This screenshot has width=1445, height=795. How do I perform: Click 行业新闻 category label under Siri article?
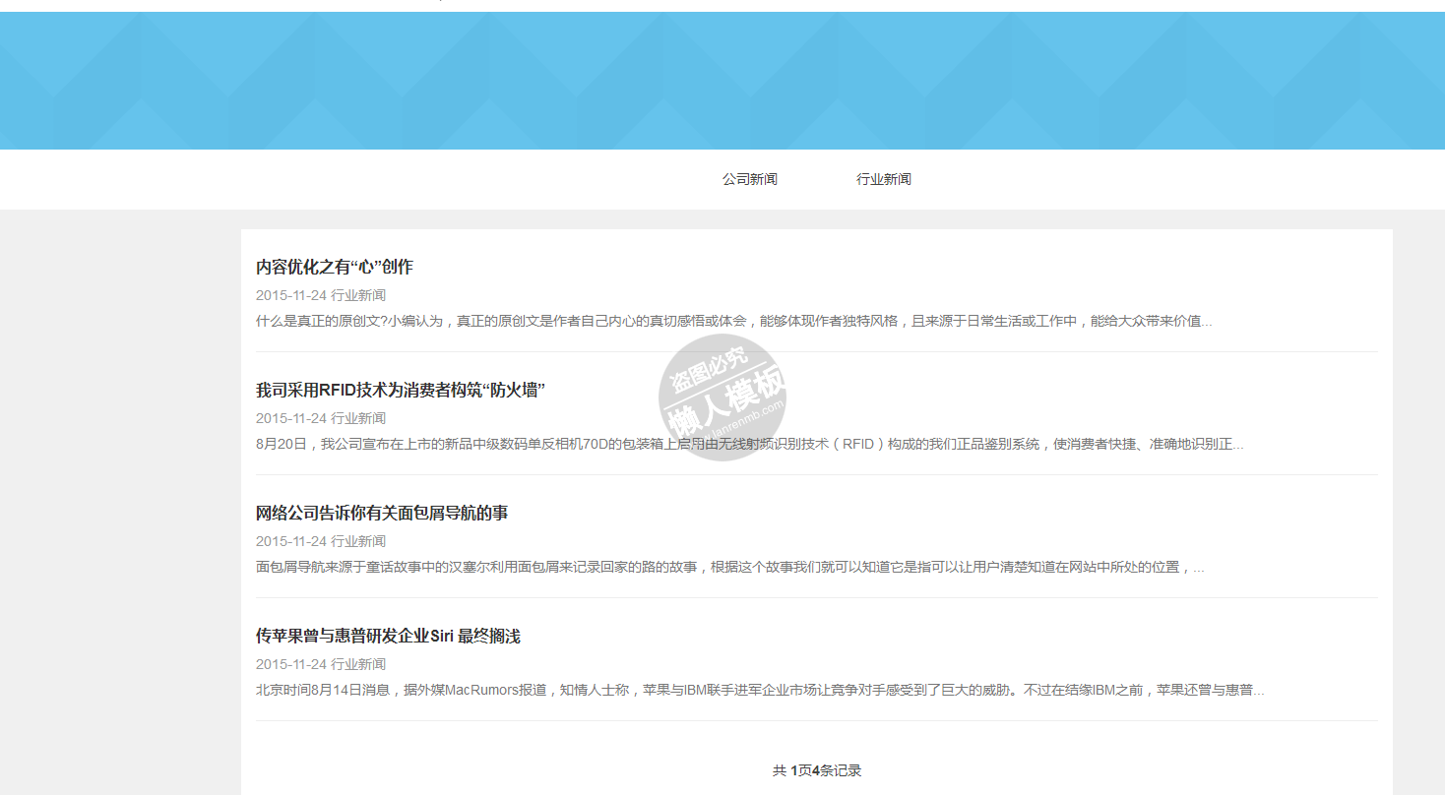[358, 664]
